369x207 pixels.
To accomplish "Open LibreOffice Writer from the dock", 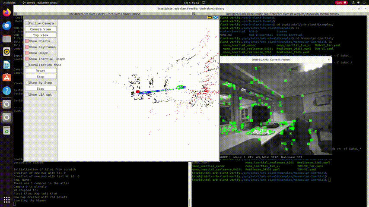I will 6,65.
